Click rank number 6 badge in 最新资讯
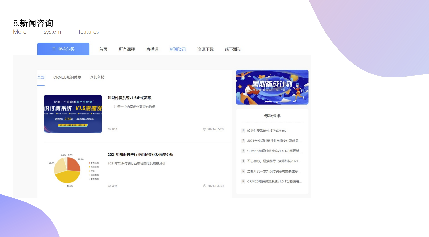The image size is (429, 237). coord(243,181)
